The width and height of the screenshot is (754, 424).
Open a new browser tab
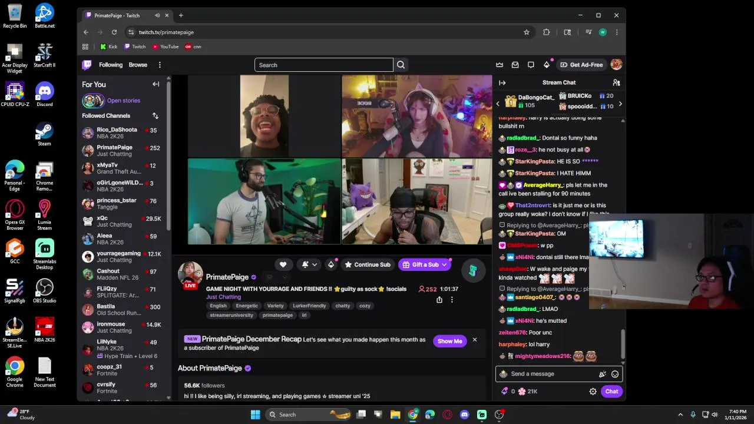181,15
